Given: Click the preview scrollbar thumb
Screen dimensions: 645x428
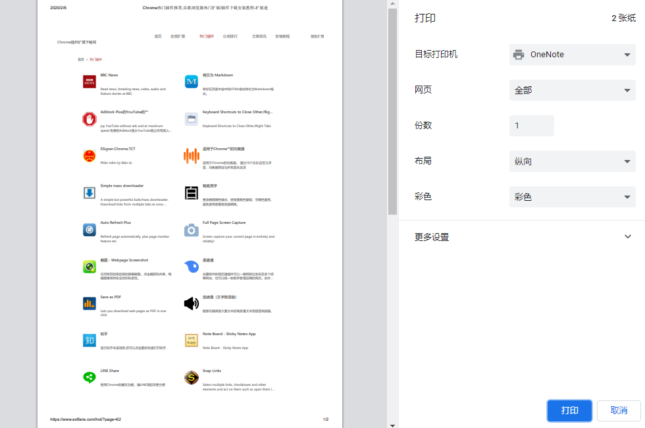Looking at the screenshot, I should (392, 111).
